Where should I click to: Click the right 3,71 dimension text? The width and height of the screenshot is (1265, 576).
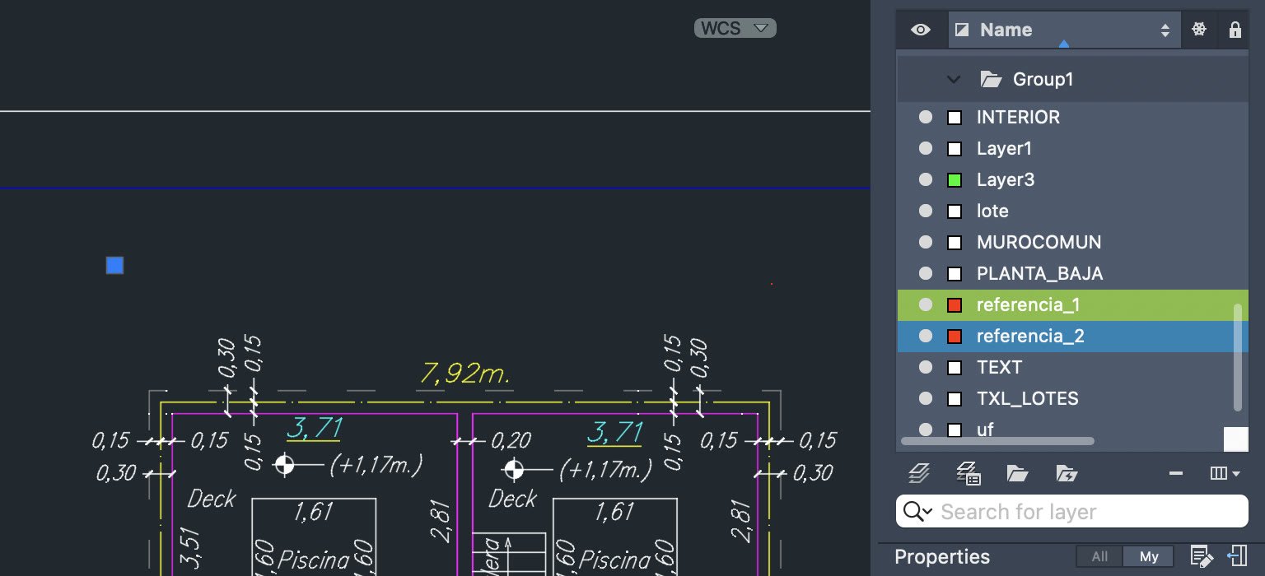[614, 432]
